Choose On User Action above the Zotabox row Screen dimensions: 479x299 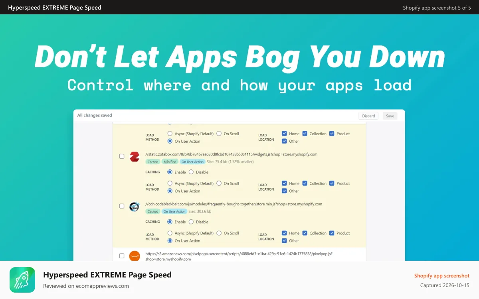(170, 141)
